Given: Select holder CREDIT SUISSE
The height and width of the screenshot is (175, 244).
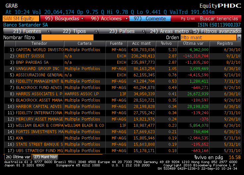Looking at the screenshot, I should [30, 56].
